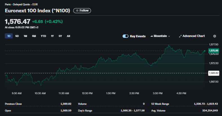This screenshot has height=116, width=222.
Task: Click the Open value 1,569.59
Action: [x=66, y=111]
